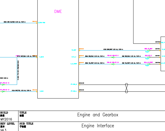Click the Y06-AC X06-PC 9 connector label
The height and width of the screenshot is (131, 165).
[113, 56]
